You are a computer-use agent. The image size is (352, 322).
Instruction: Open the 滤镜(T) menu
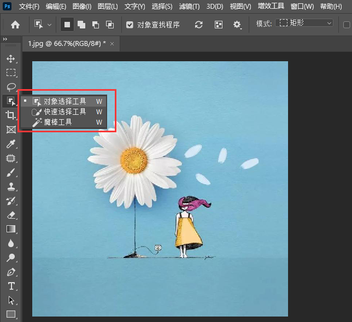(189, 7)
